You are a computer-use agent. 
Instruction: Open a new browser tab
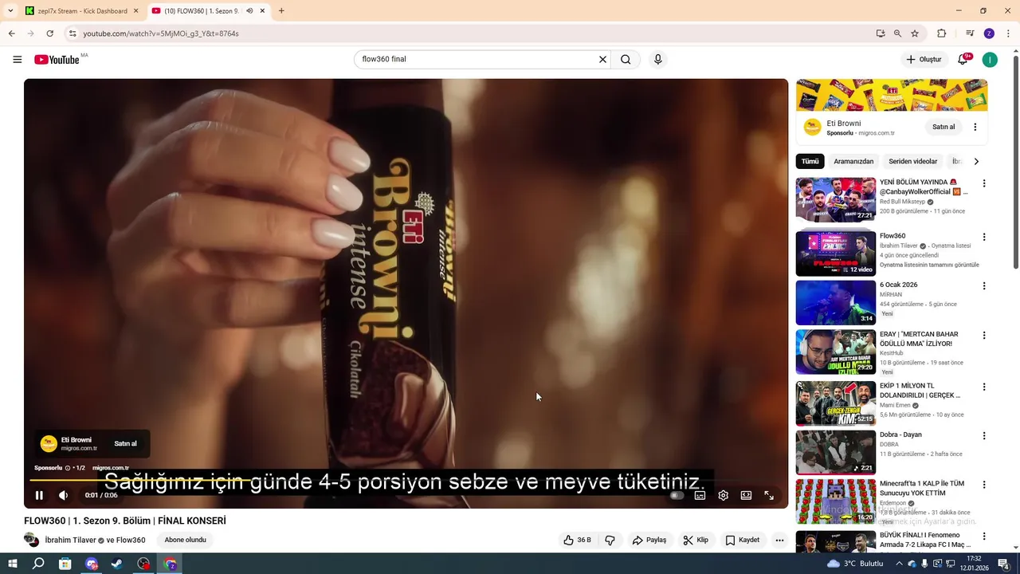281,11
